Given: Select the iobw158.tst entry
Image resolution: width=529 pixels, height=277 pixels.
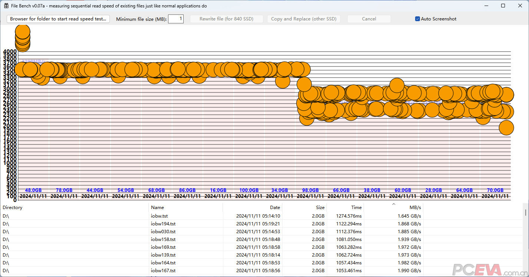Looking at the screenshot, I should 163,239.
